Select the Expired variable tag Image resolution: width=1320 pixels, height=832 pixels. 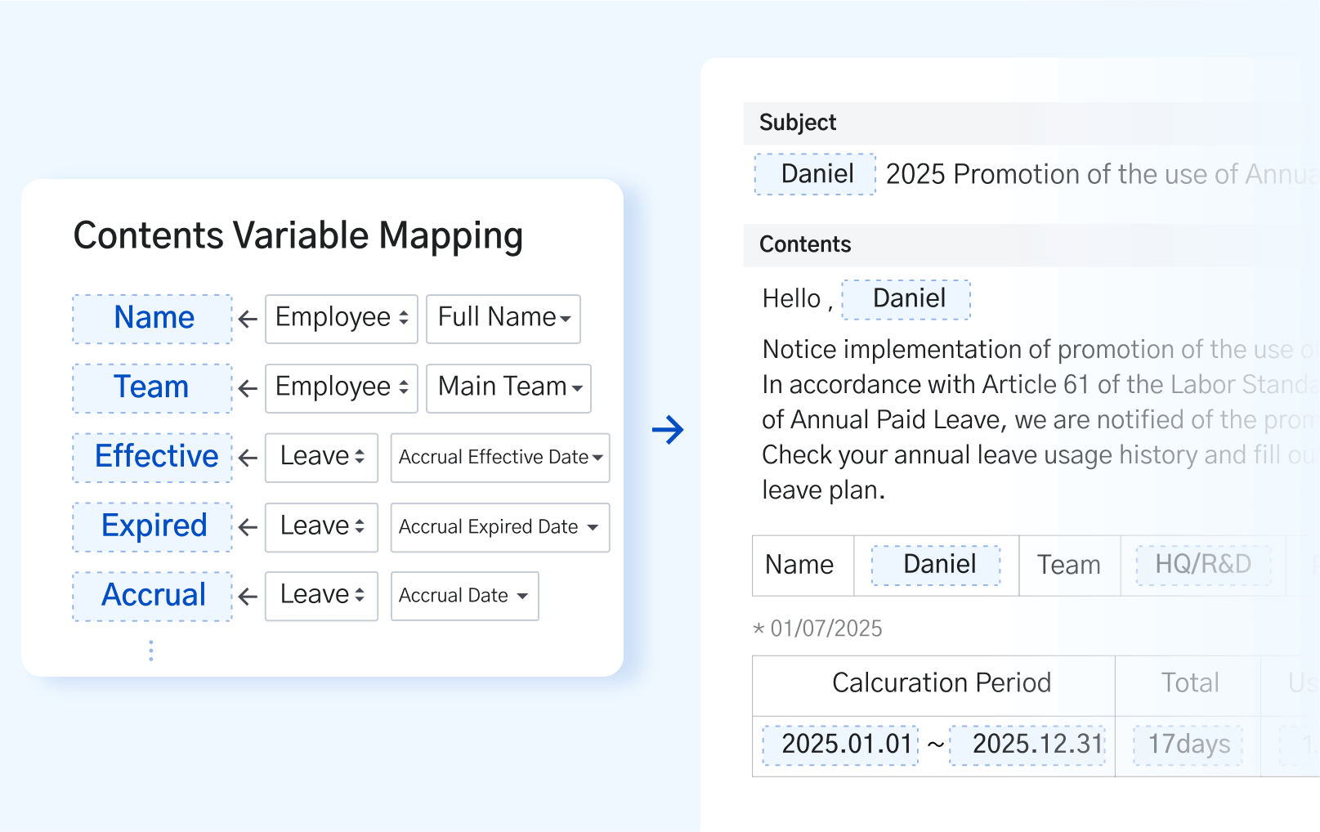coord(153,527)
